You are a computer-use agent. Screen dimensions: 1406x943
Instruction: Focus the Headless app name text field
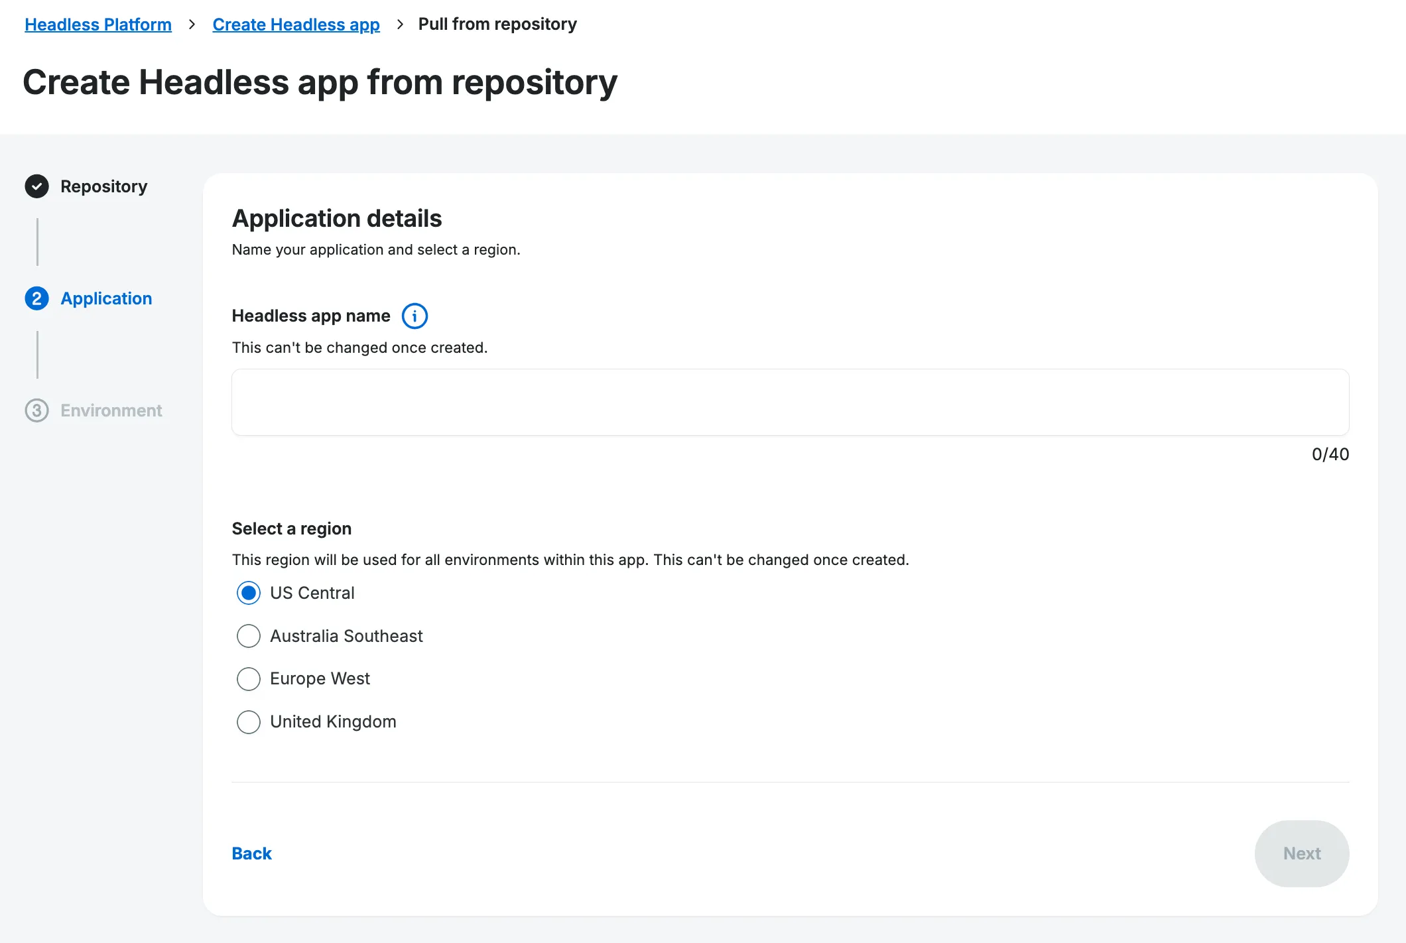click(790, 403)
